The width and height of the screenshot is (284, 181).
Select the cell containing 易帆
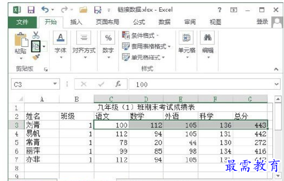point(42,134)
